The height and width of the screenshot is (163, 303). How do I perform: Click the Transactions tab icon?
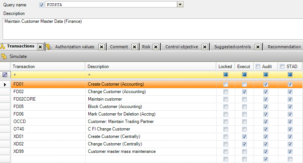click(3, 46)
